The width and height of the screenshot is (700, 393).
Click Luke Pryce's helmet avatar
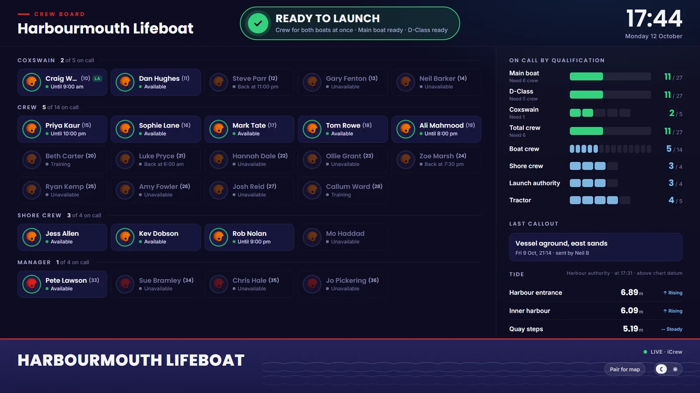pos(125,160)
